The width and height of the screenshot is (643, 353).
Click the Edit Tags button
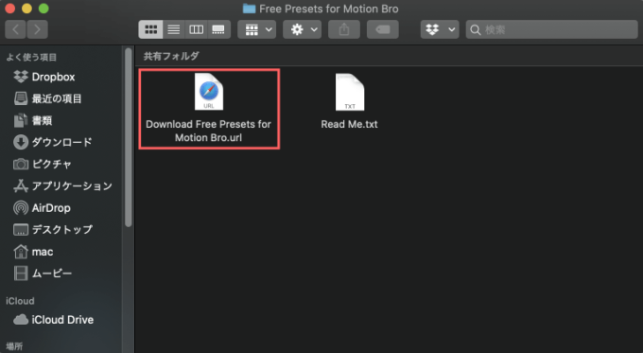click(x=383, y=29)
